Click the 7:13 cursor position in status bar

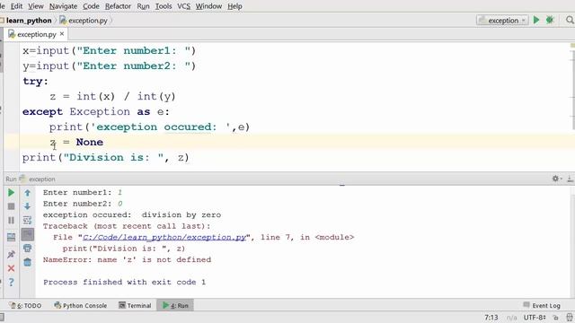[x=491, y=318]
